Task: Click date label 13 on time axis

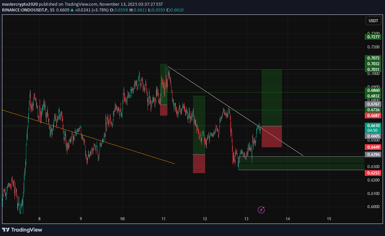Action: [246, 219]
